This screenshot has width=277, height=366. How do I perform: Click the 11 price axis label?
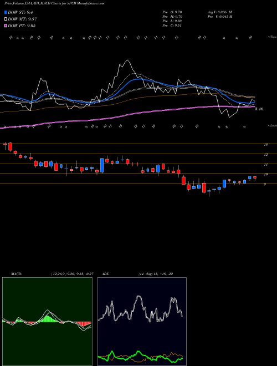[265, 165]
